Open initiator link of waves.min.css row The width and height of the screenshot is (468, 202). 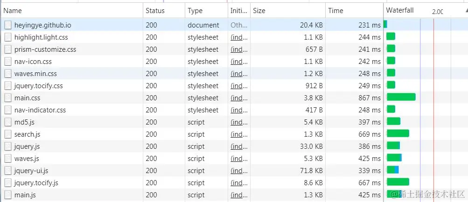coord(239,74)
